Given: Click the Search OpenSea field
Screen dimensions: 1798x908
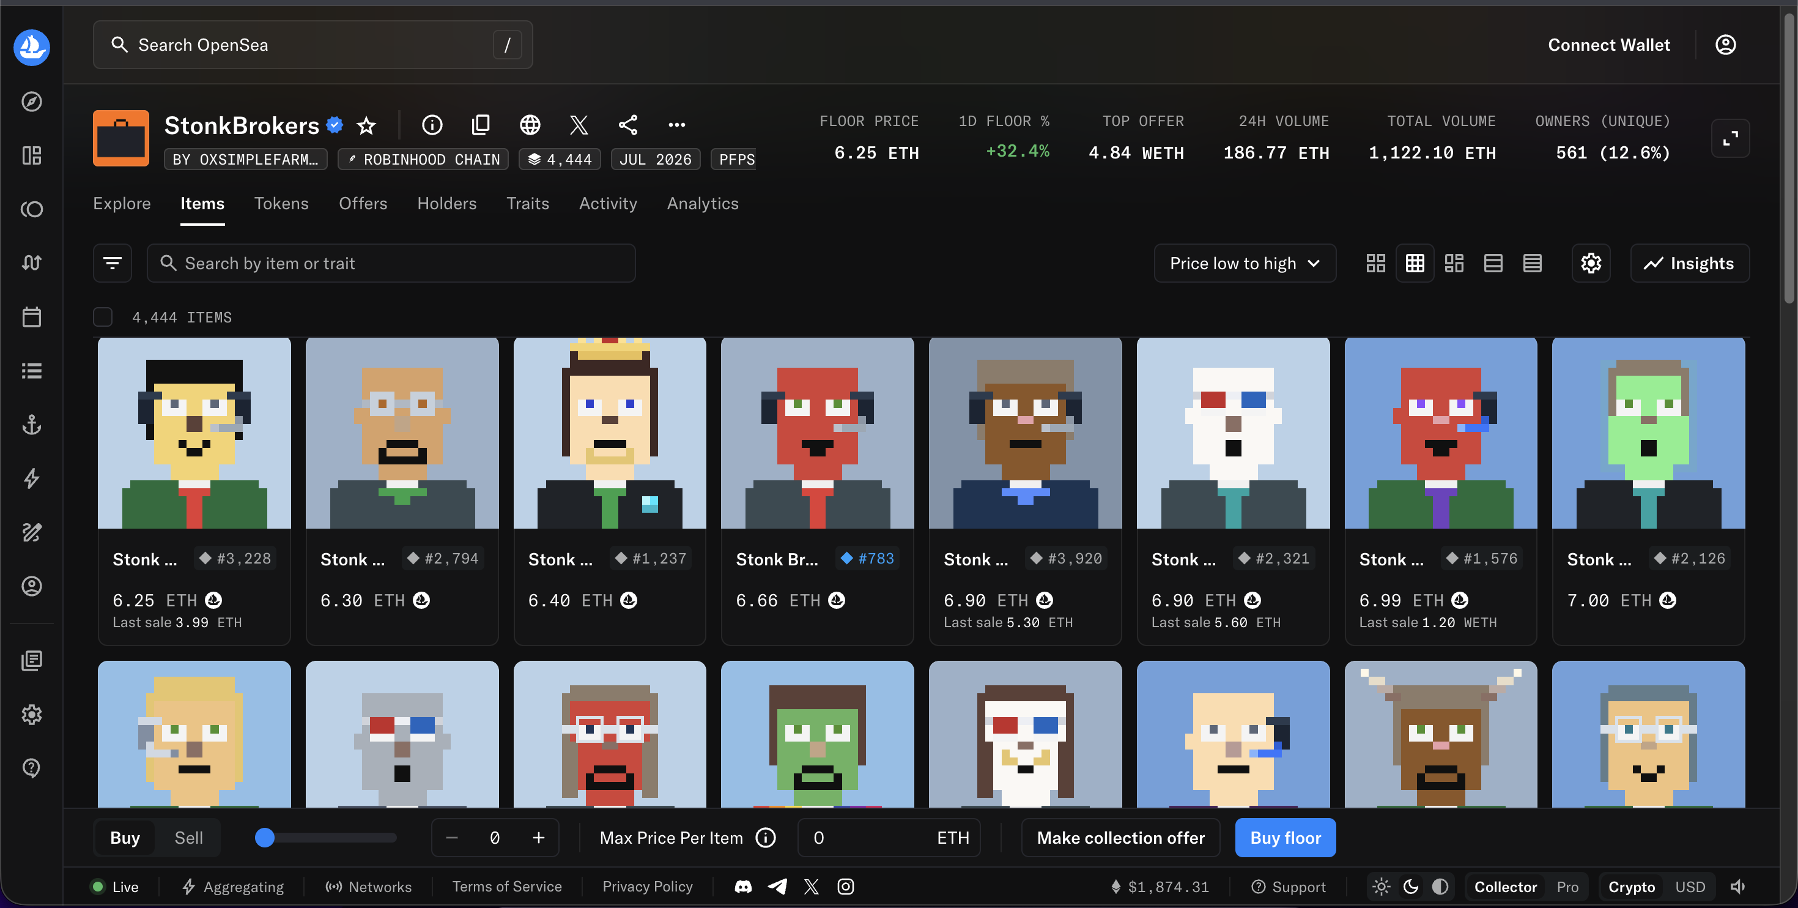Looking at the screenshot, I should pyautogui.click(x=313, y=45).
